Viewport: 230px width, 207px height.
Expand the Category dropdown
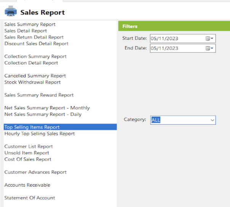point(212,120)
